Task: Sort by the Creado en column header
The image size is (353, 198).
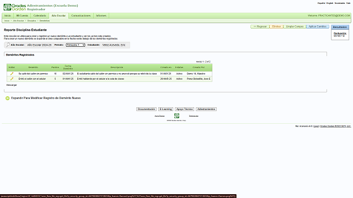Action: [x=166, y=67]
